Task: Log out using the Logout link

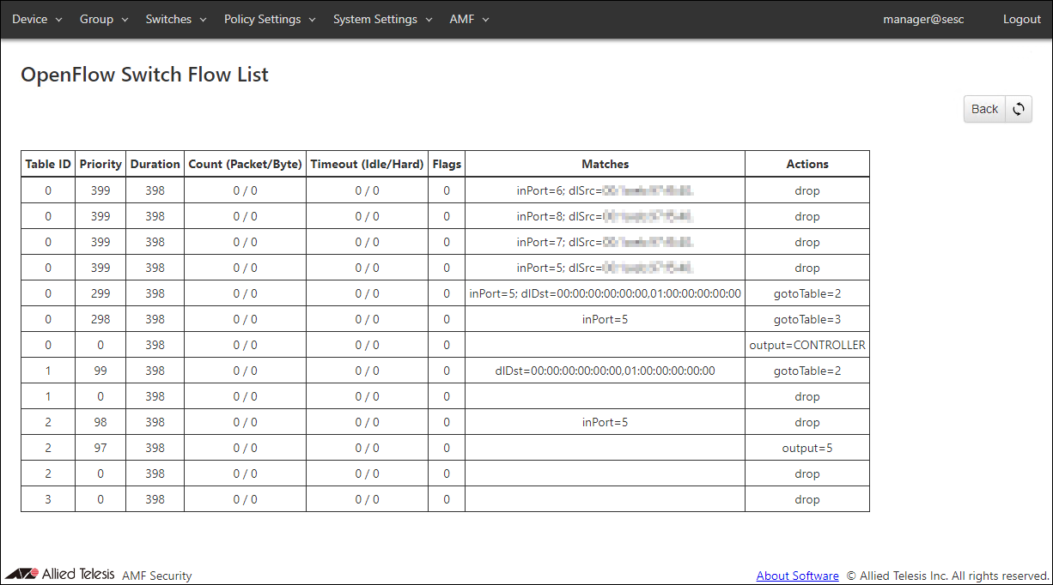Action: 1021,19
